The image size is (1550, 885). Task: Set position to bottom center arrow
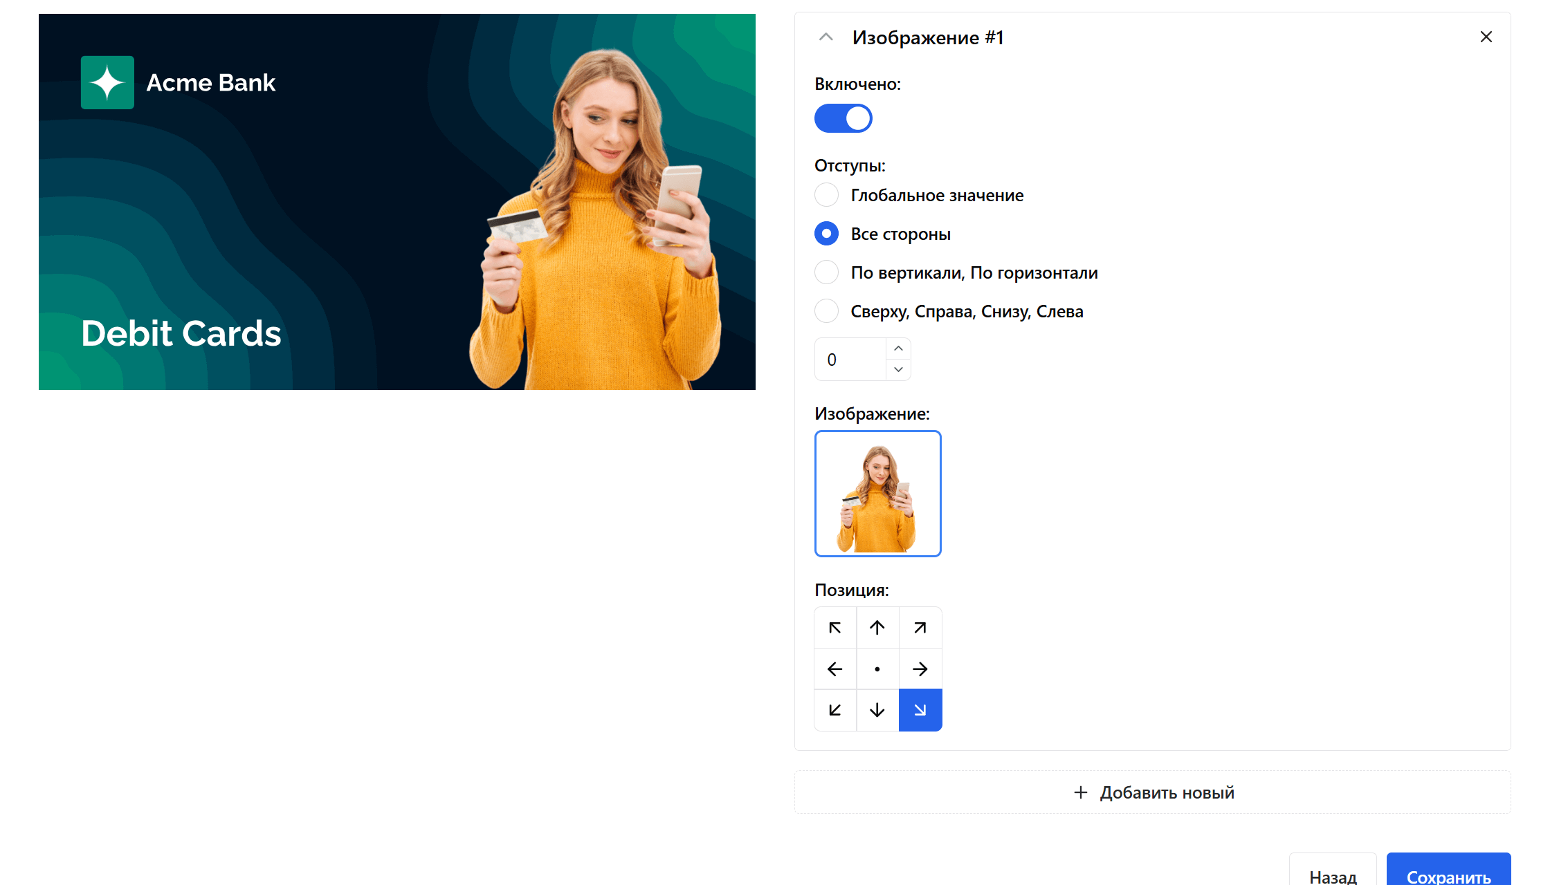(x=877, y=710)
